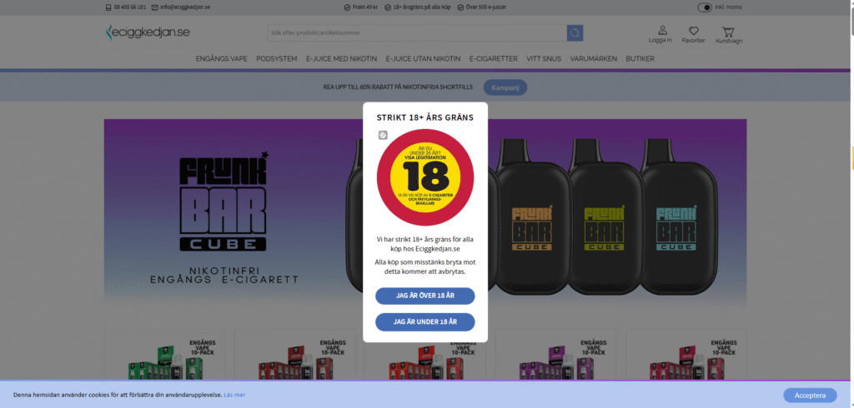Click the checkmark icon beside Frakt 49 kr

tap(347, 7)
